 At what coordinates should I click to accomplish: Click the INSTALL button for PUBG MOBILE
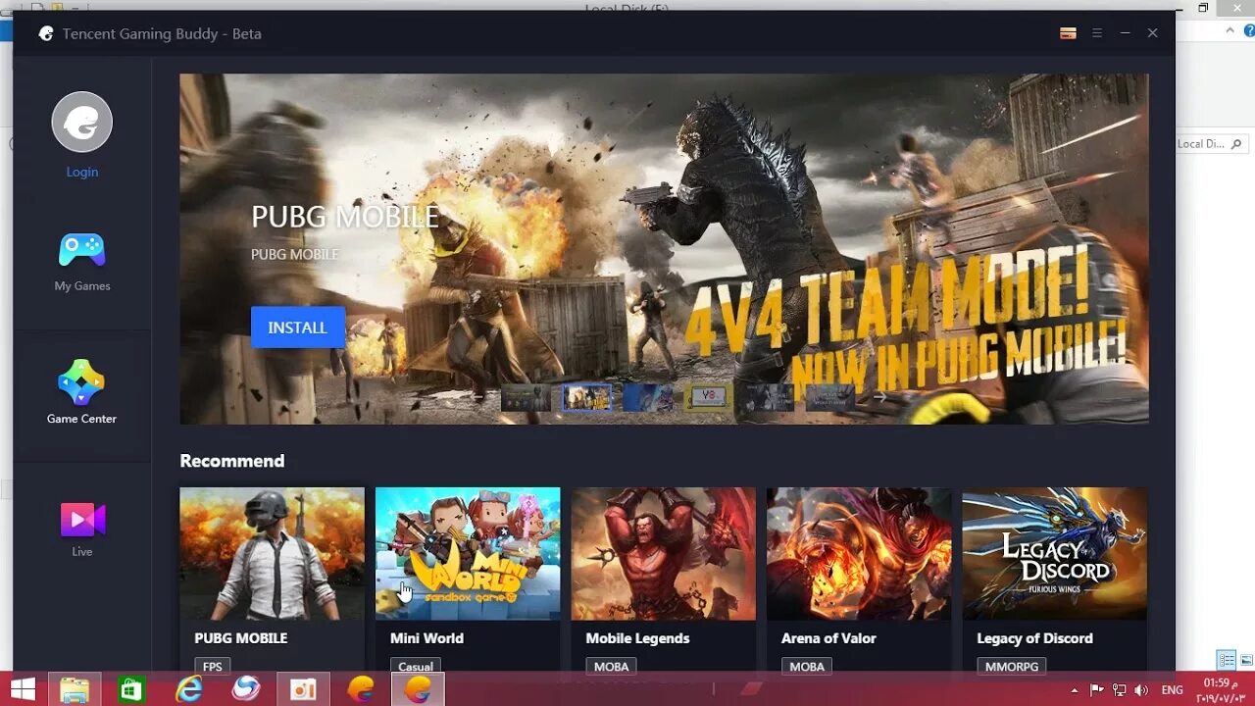tap(297, 328)
